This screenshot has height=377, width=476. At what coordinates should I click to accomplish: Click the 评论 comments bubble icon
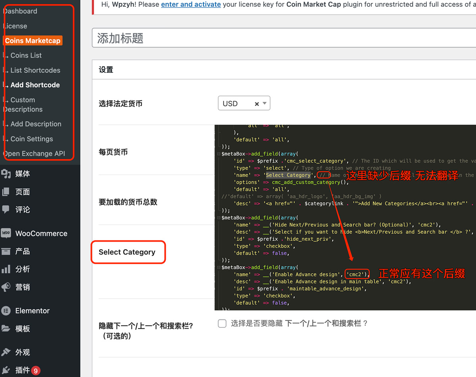[6, 209]
